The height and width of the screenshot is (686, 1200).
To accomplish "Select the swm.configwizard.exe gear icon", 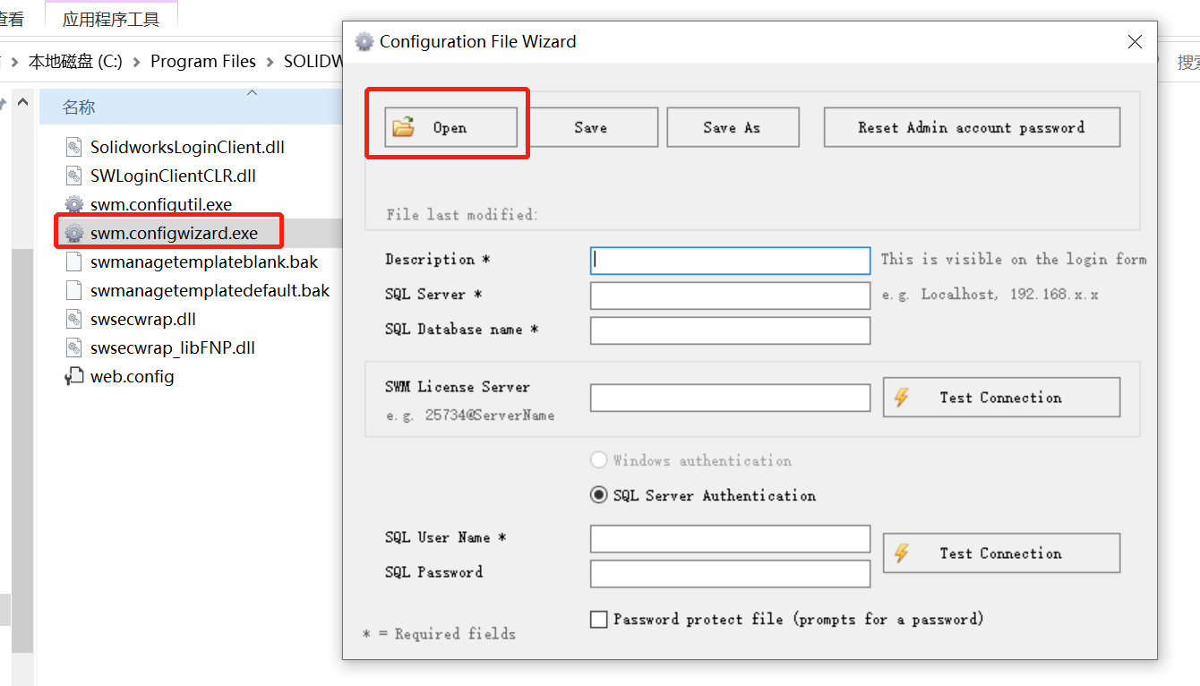I will [x=74, y=233].
